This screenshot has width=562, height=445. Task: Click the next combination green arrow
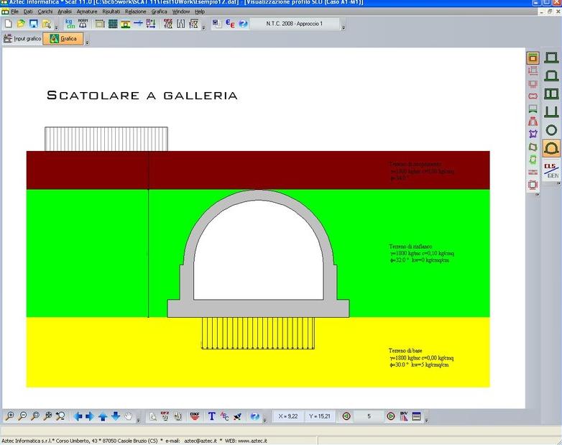point(391,416)
